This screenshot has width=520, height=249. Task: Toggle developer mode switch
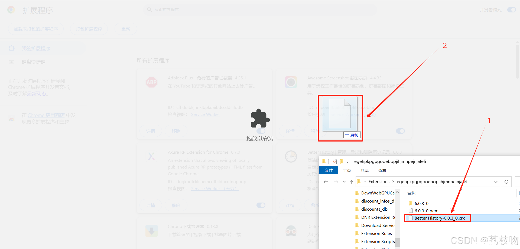pyautogui.click(x=511, y=10)
